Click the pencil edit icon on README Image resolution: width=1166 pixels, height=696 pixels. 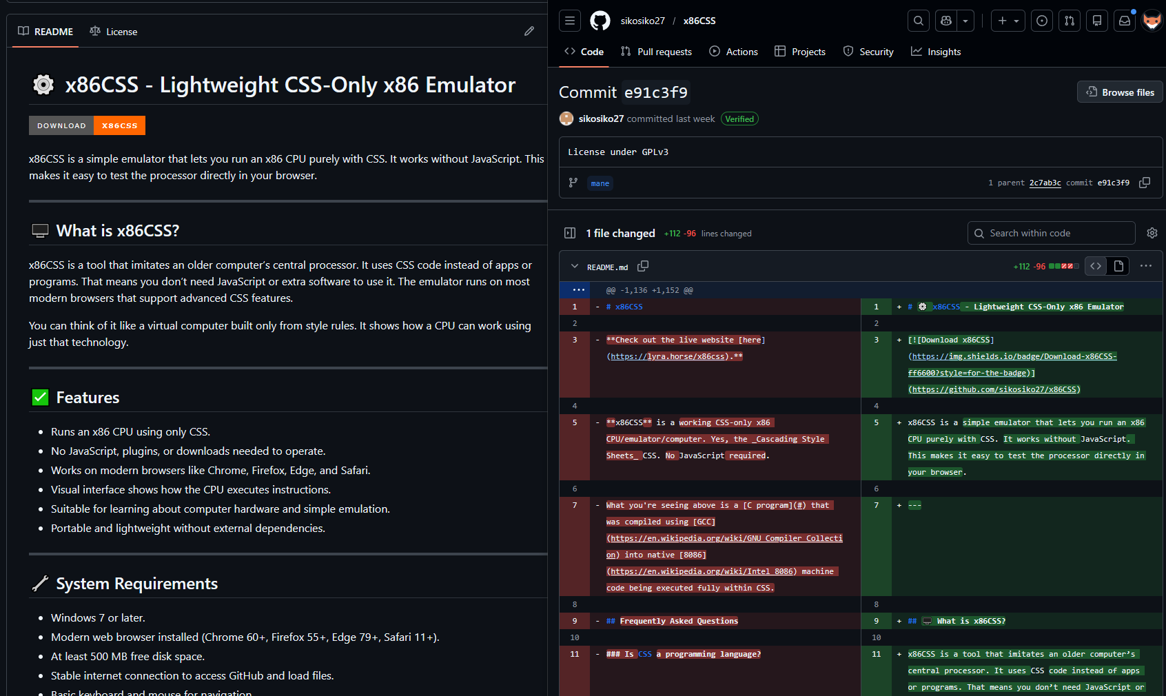pos(529,31)
